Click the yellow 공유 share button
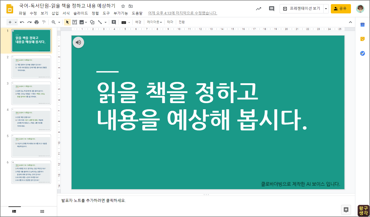This screenshot has height=217, width=370. click(341, 9)
